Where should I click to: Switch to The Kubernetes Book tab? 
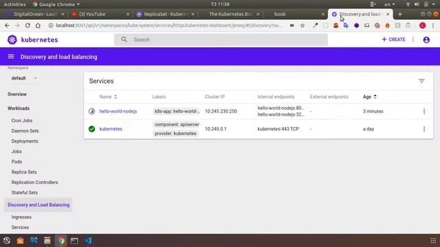point(231,14)
